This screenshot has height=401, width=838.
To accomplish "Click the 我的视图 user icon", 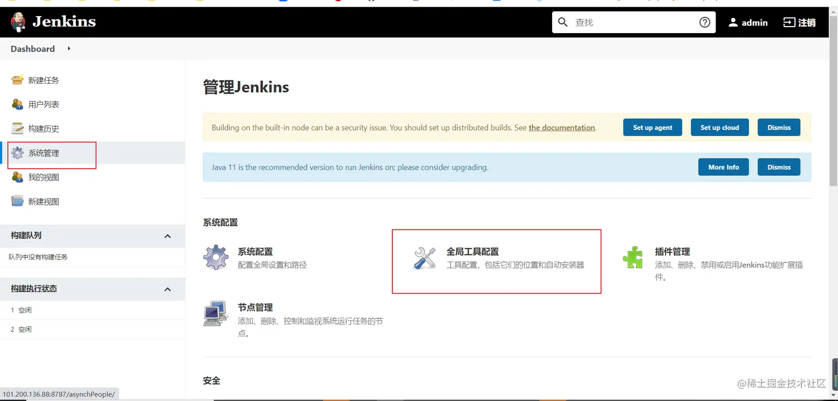I will click(x=18, y=177).
